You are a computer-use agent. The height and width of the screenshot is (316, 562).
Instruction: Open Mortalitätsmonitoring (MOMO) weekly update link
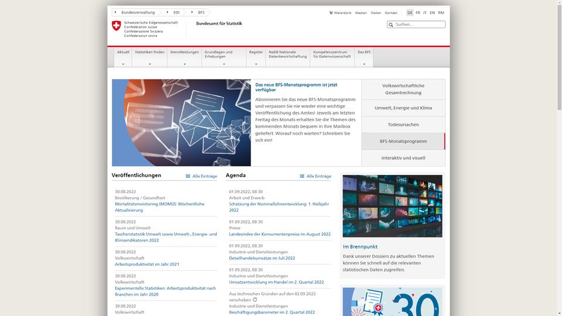point(159,207)
